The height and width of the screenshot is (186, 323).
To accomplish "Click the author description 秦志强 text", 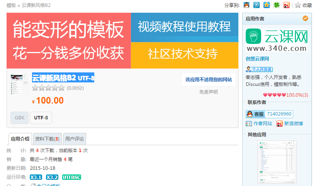I will [x=274, y=81].
